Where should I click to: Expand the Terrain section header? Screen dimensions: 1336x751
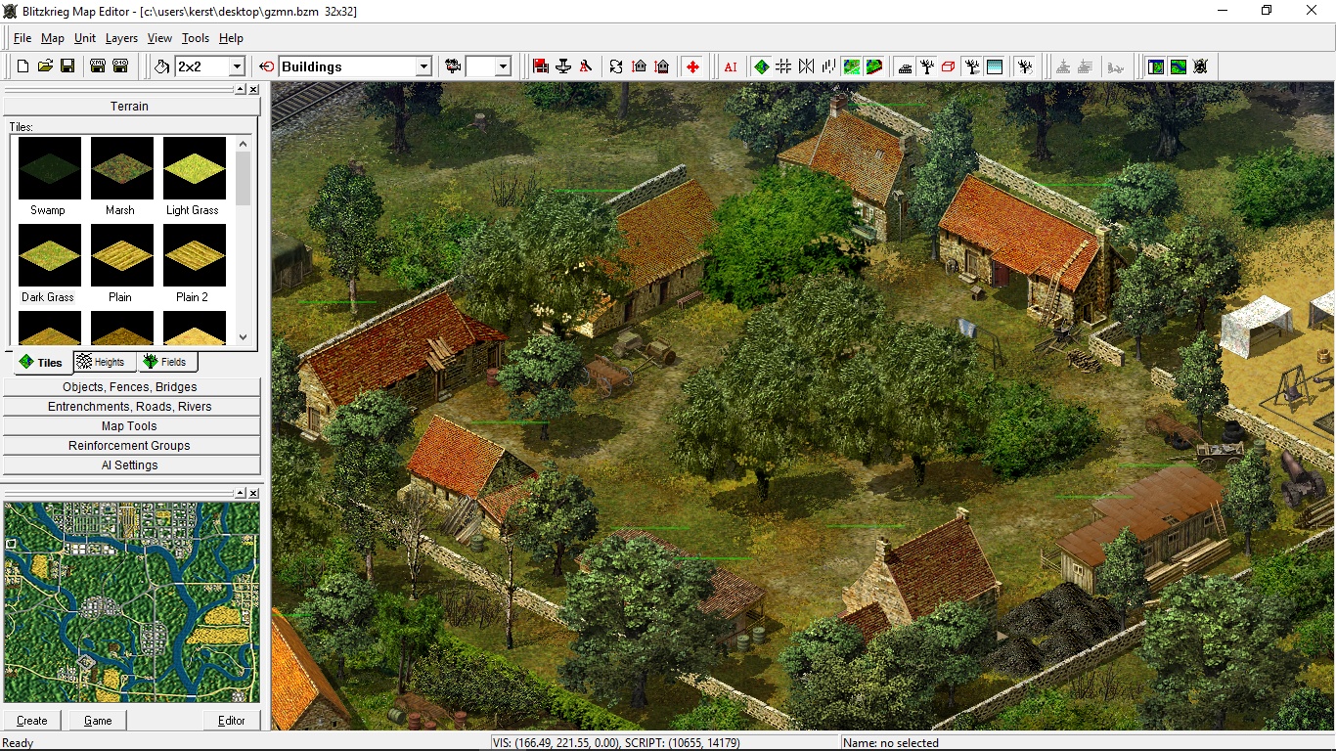[129, 106]
